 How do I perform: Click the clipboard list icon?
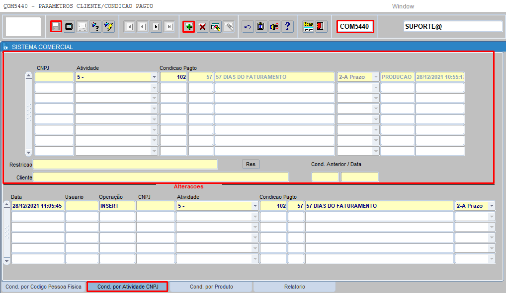click(261, 27)
